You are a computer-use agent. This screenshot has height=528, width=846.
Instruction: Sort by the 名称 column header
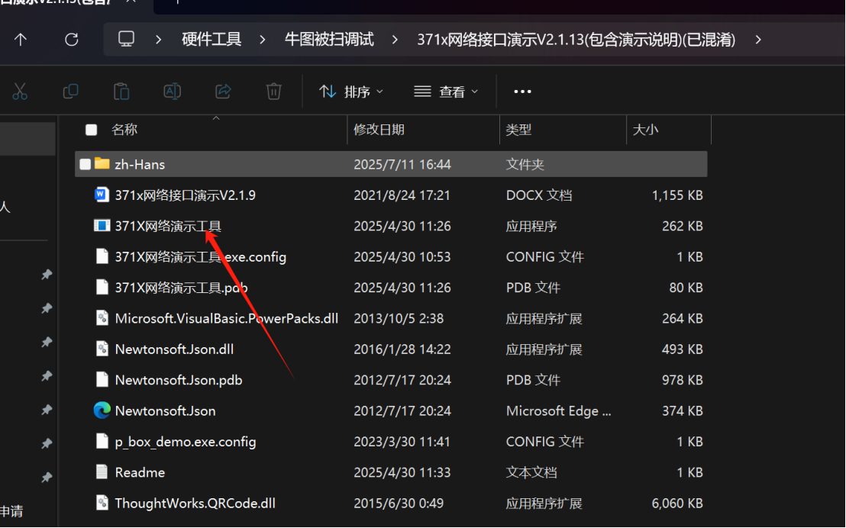click(x=124, y=130)
